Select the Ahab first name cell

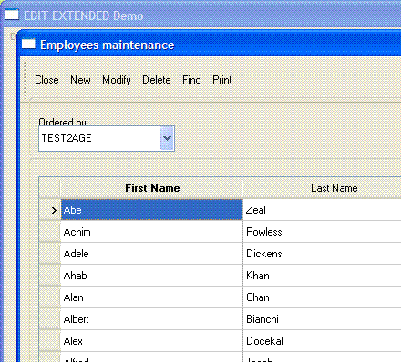point(152,276)
